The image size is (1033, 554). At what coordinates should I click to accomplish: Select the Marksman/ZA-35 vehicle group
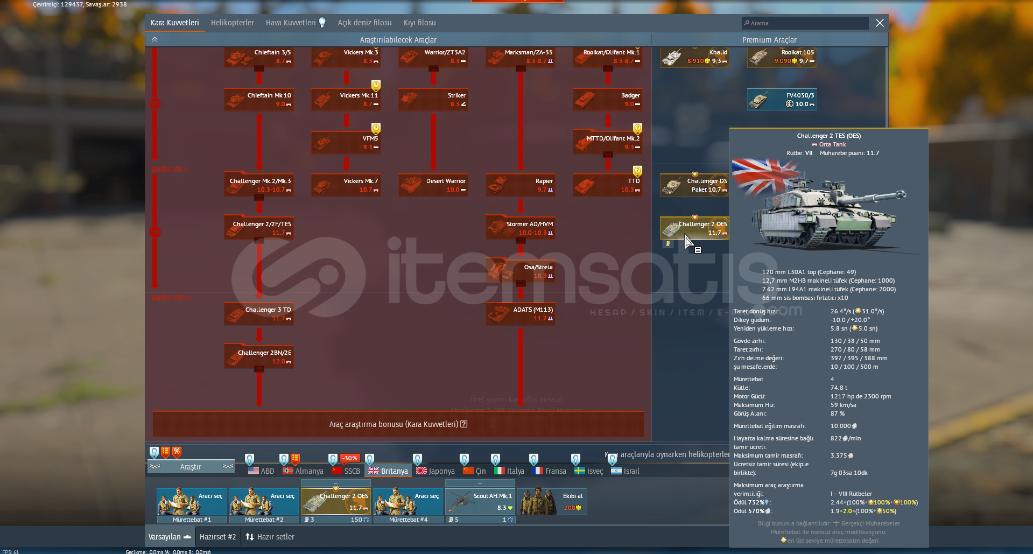coord(520,57)
